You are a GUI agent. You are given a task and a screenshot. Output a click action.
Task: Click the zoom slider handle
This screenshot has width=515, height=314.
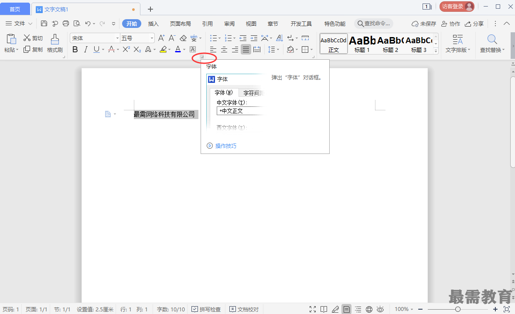coord(457,309)
